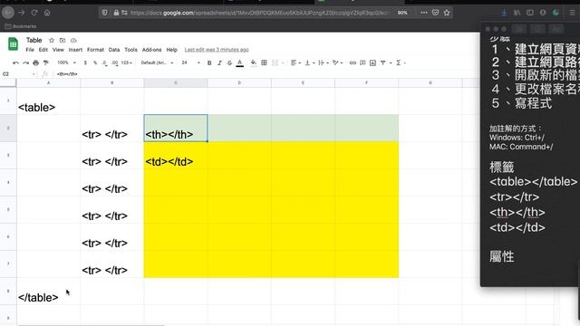Select column C header
The image size is (580, 326).
[x=176, y=82]
